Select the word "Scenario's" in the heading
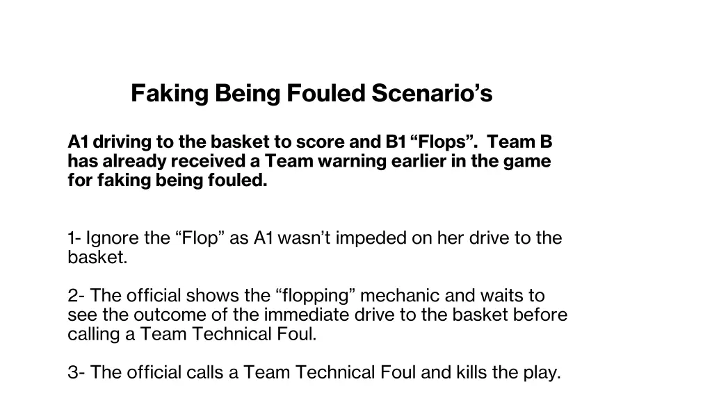 click(432, 93)
